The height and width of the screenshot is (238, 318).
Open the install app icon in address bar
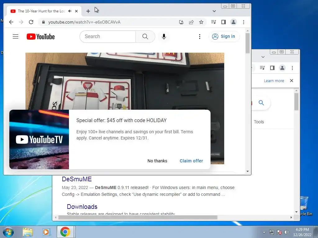point(181,22)
